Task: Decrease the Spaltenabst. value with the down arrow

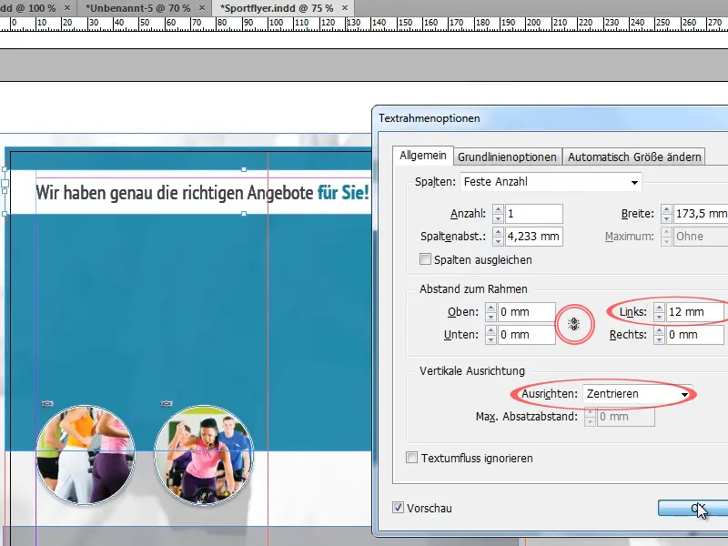Action: pos(498,242)
